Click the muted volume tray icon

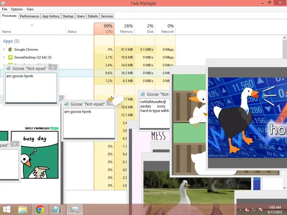point(247,210)
